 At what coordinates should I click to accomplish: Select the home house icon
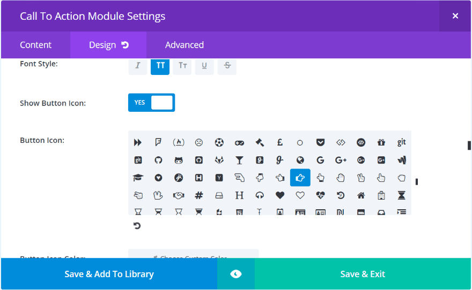(x=361, y=196)
